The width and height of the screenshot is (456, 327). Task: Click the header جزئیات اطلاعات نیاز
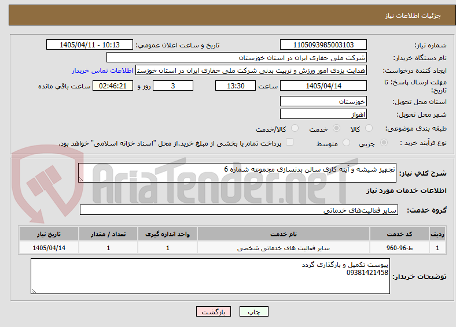pyautogui.click(x=413, y=16)
